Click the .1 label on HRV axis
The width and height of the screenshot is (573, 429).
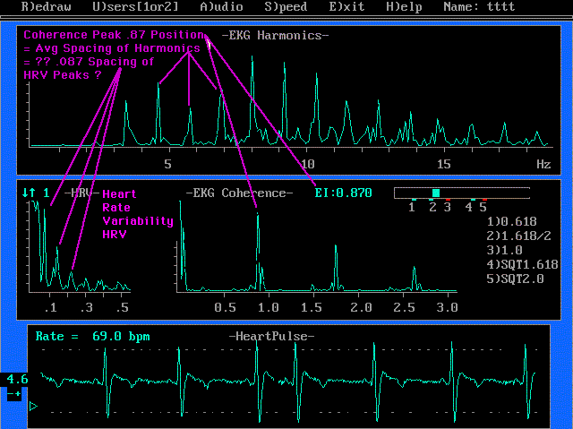(x=50, y=307)
